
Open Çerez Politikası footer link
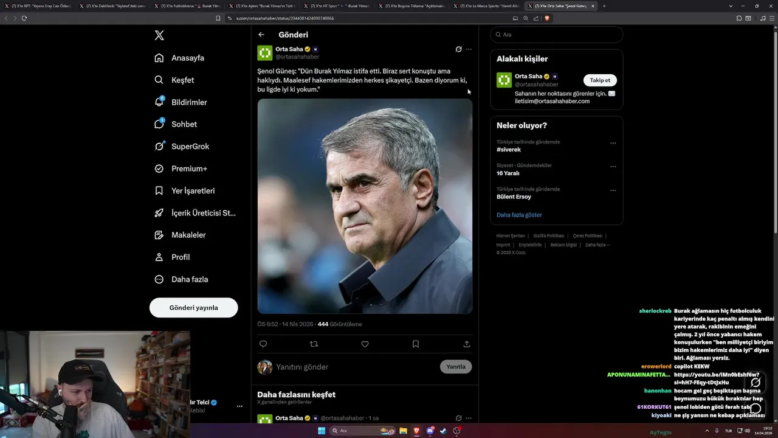pos(588,235)
